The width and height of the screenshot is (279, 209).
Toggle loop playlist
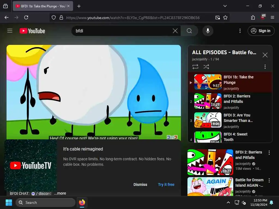195,67
